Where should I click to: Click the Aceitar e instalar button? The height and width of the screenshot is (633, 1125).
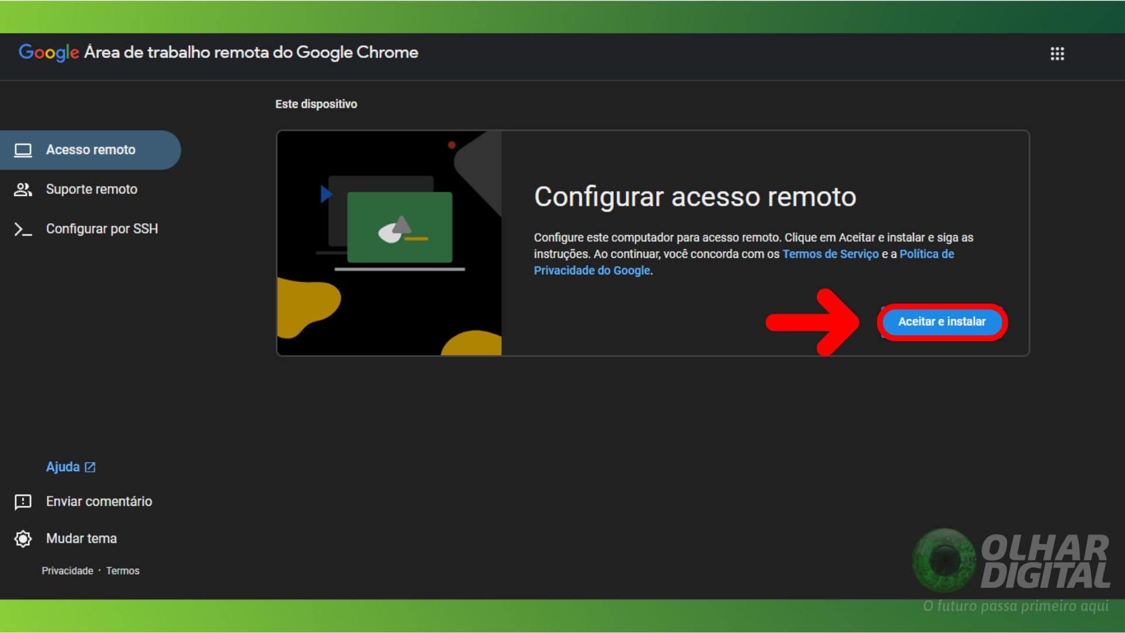942,322
